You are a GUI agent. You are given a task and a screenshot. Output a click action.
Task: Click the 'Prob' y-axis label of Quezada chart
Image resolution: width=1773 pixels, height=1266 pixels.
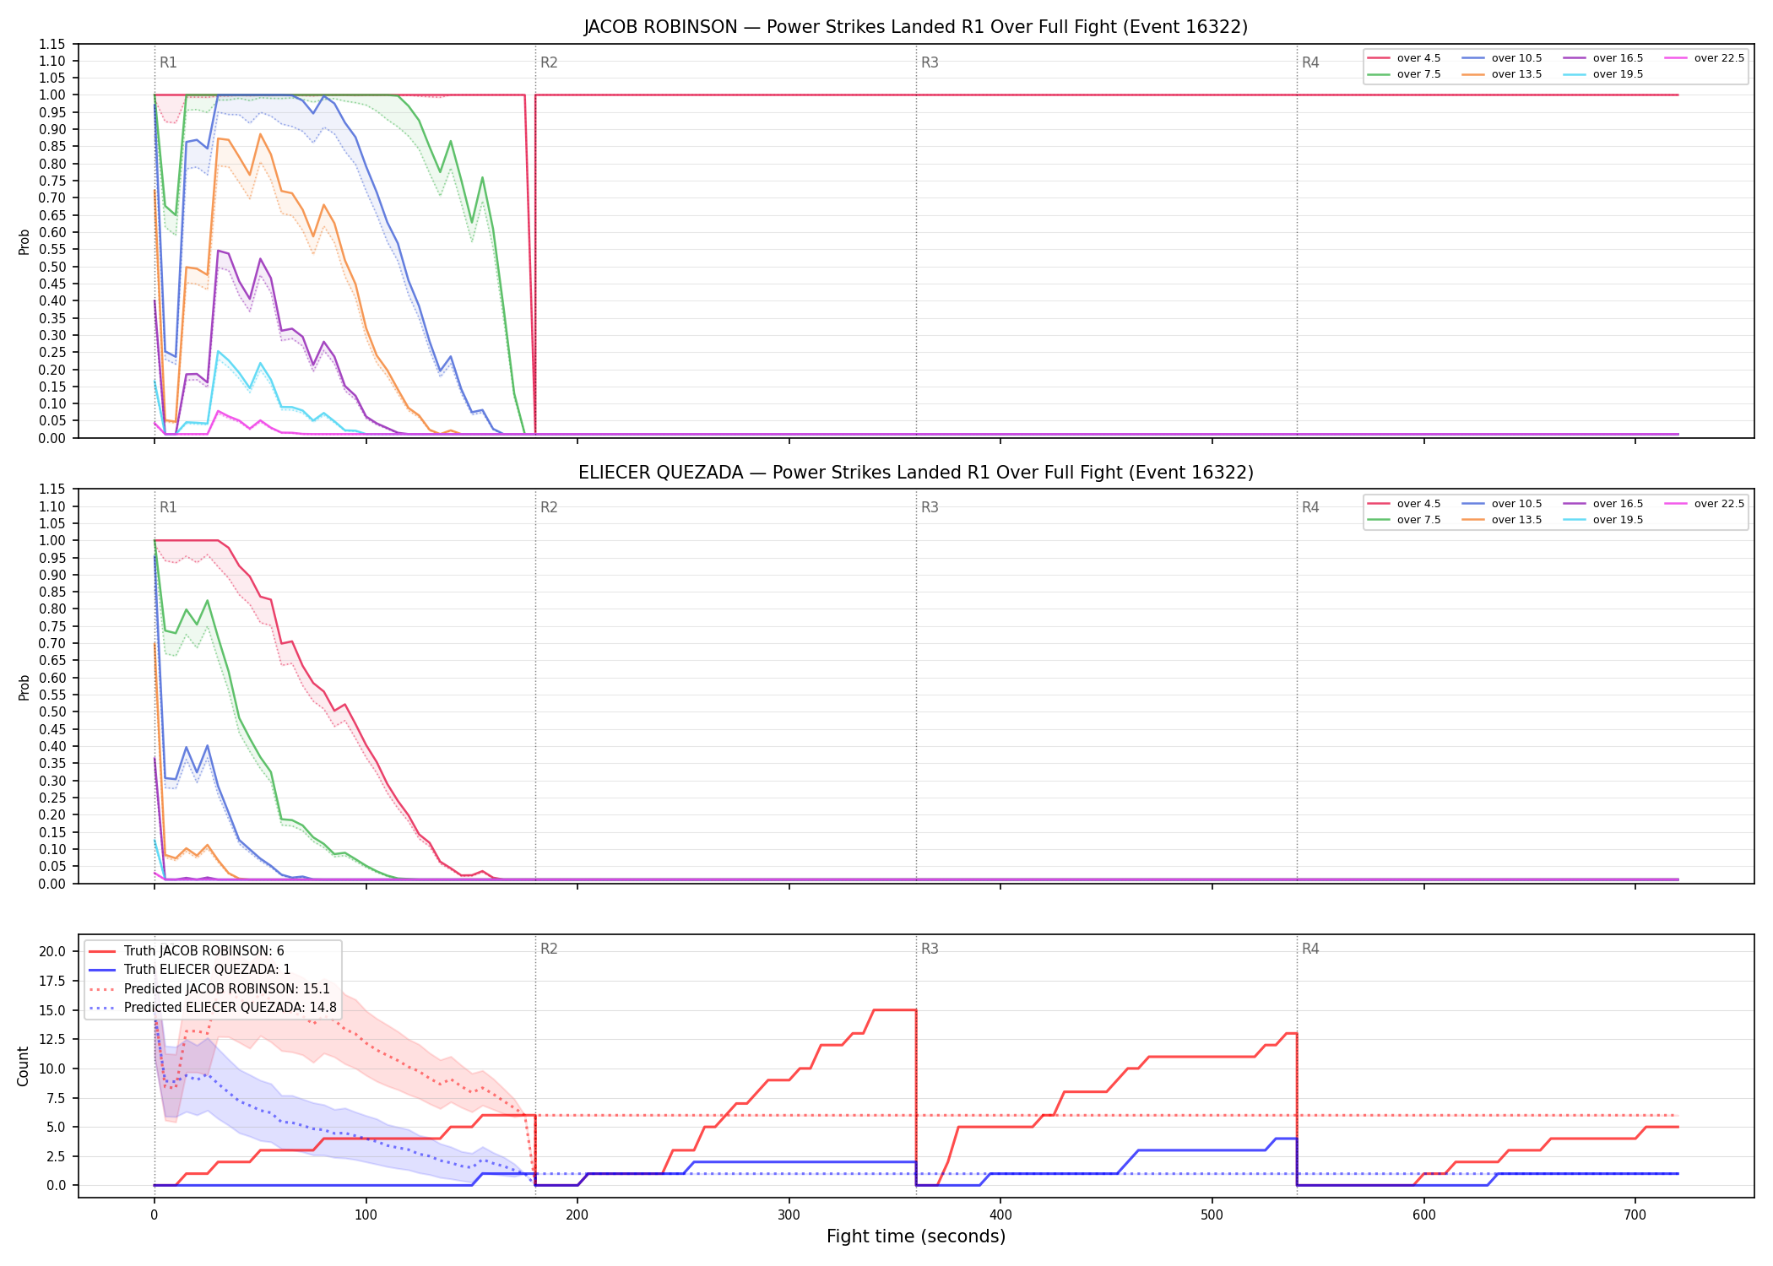coord(24,687)
